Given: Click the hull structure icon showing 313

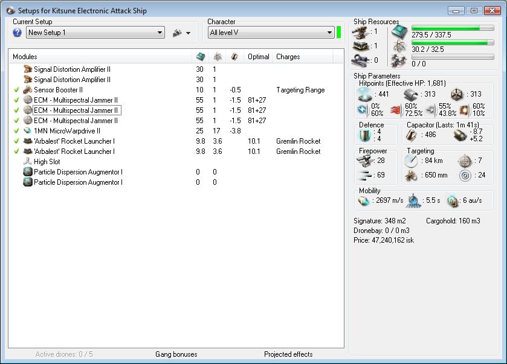Looking at the screenshot, I should tap(457, 94).
